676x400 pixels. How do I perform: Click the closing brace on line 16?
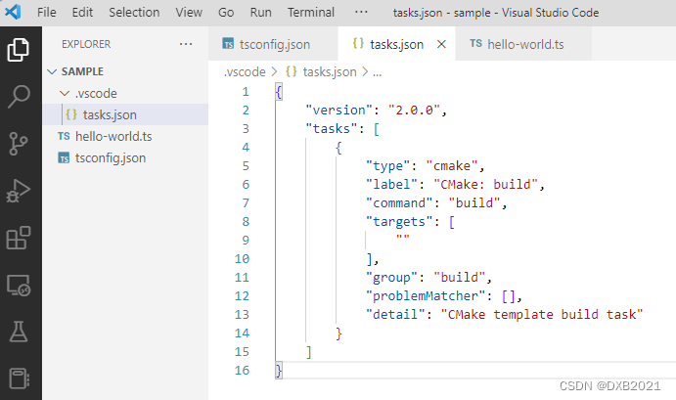pyautogui.click(x=279, y=371)
